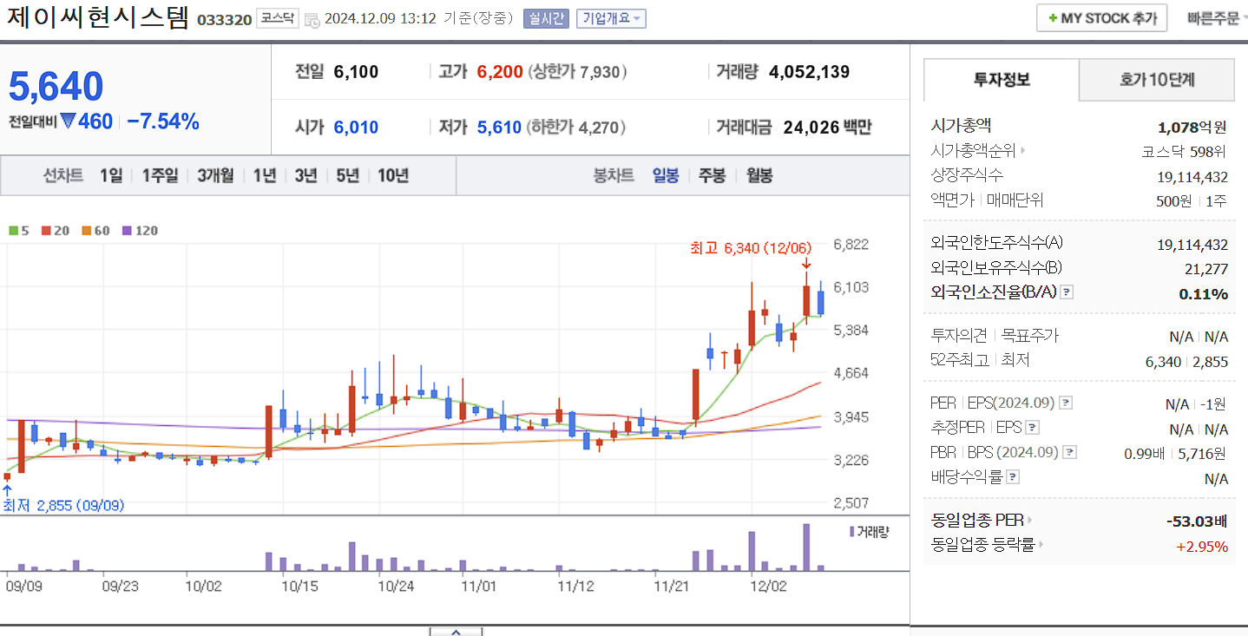This screenshot has width=1248, height=636.
Task: Click the 추정PER/EPS question mark icon
Action: click(x=1032, y=428)
